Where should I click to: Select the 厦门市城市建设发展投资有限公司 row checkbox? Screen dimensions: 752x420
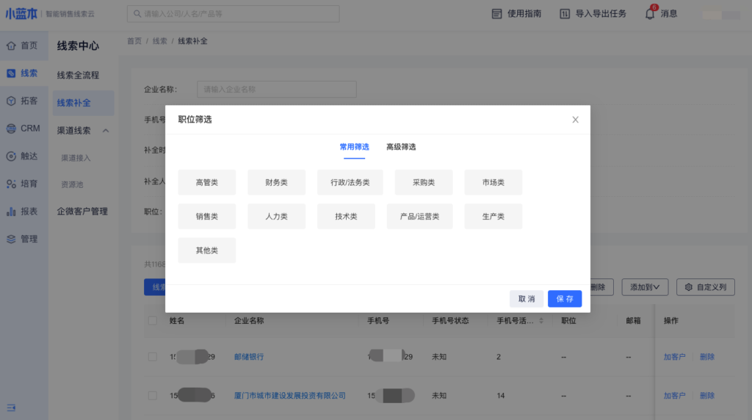[153, 396]
